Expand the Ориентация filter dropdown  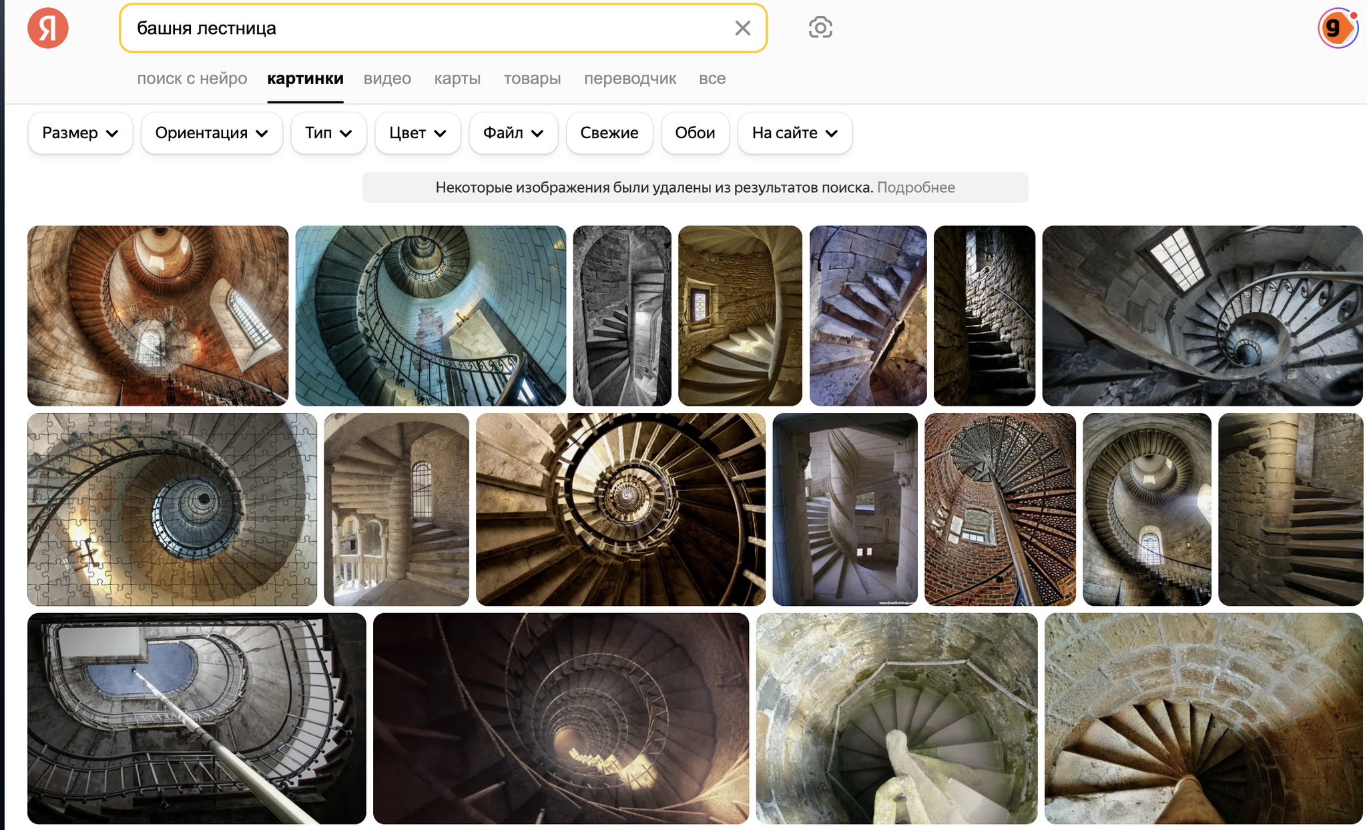(212, 133)
